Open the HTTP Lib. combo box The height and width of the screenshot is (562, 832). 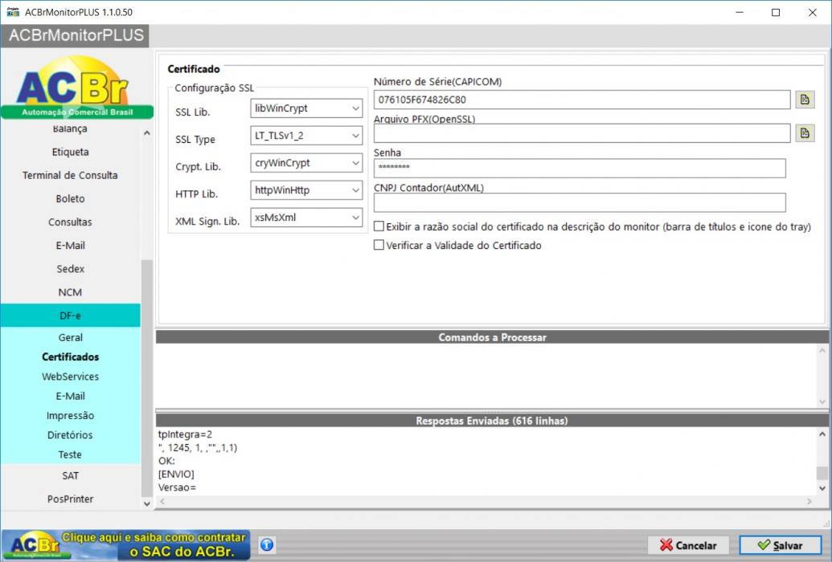tap(306, 190)
